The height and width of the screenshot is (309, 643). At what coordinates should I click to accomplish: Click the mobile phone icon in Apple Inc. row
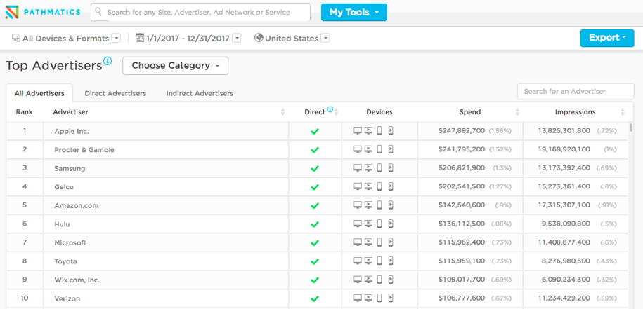(379, 131)
